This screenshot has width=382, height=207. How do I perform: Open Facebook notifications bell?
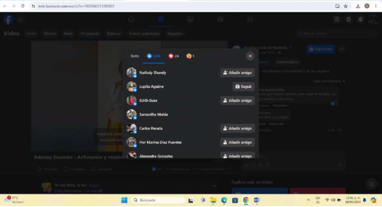click(361, 20)
